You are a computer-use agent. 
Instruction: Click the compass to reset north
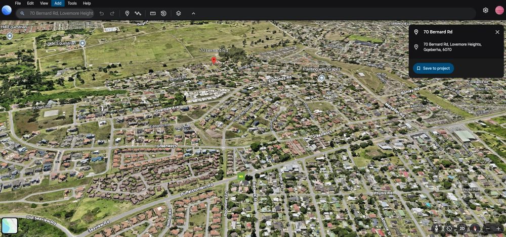tap(475, 228)
